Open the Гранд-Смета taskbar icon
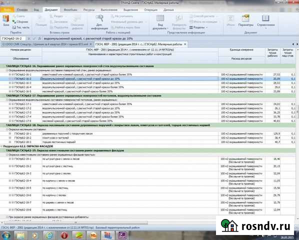 pos(107,235)
